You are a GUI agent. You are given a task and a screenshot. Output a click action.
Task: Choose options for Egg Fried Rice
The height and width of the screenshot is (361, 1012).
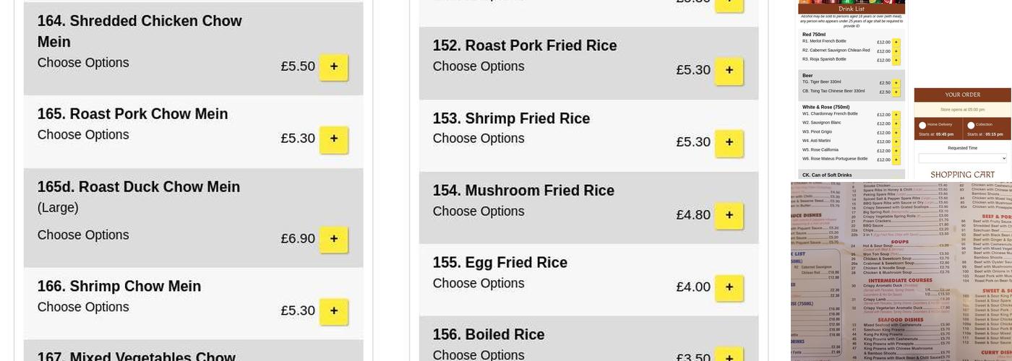point(478,284)
